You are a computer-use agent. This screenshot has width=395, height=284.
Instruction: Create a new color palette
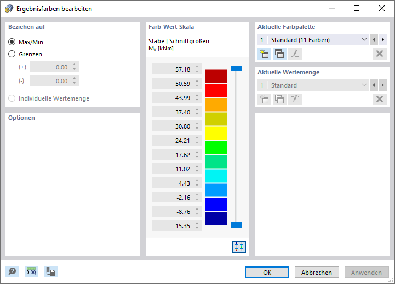(264, 54)
